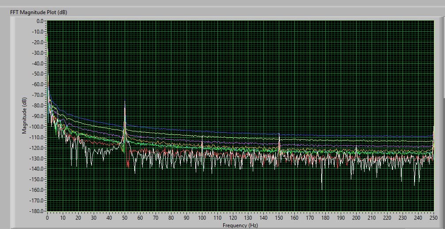Click the -90.0 Y-axis tick label
Image resolution: width=445 pixels, height=229 pixels.
pyautogui.click(x=38, y=116)
